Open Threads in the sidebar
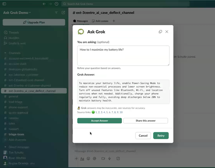215x168 pixels. coord(14,32)
